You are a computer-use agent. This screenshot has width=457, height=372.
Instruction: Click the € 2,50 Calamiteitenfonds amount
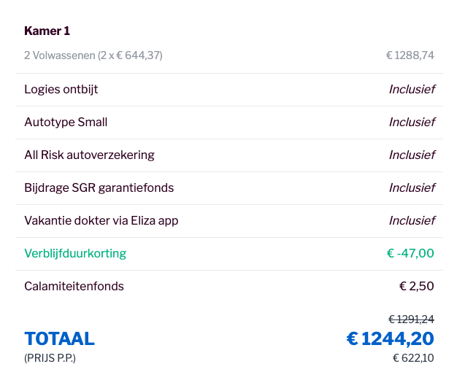tap(417, 287)
